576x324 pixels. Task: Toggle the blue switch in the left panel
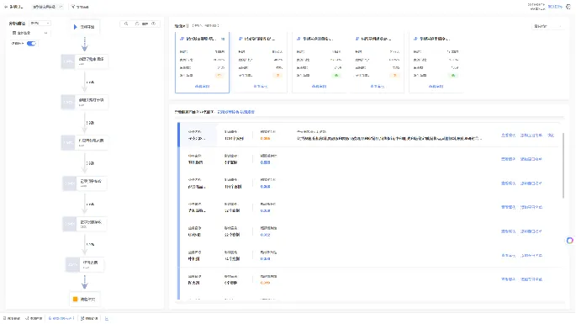tap(31, 44)
